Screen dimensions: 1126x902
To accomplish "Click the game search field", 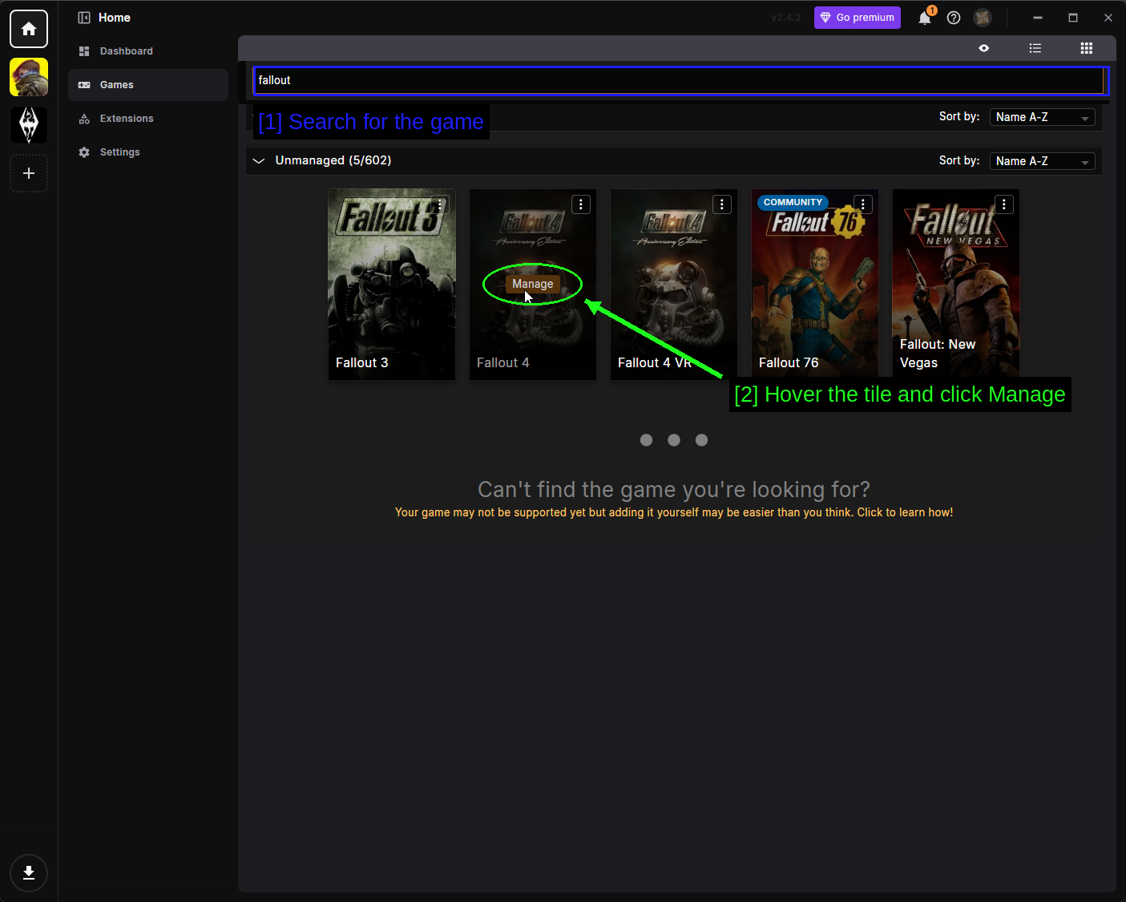I will (680, 80).
